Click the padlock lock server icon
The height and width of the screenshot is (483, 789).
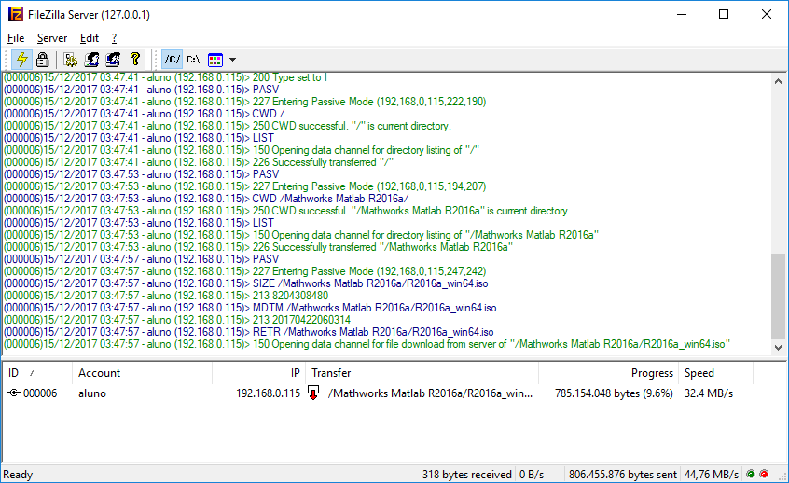42,60
